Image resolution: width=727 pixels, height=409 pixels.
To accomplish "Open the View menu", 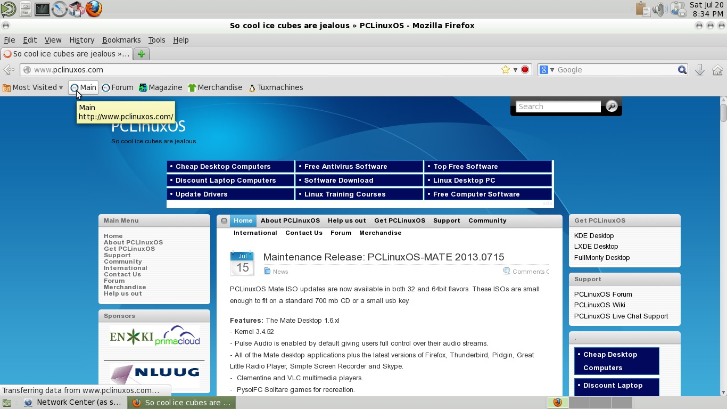I will pyautogui.click(x=53, y=40).
